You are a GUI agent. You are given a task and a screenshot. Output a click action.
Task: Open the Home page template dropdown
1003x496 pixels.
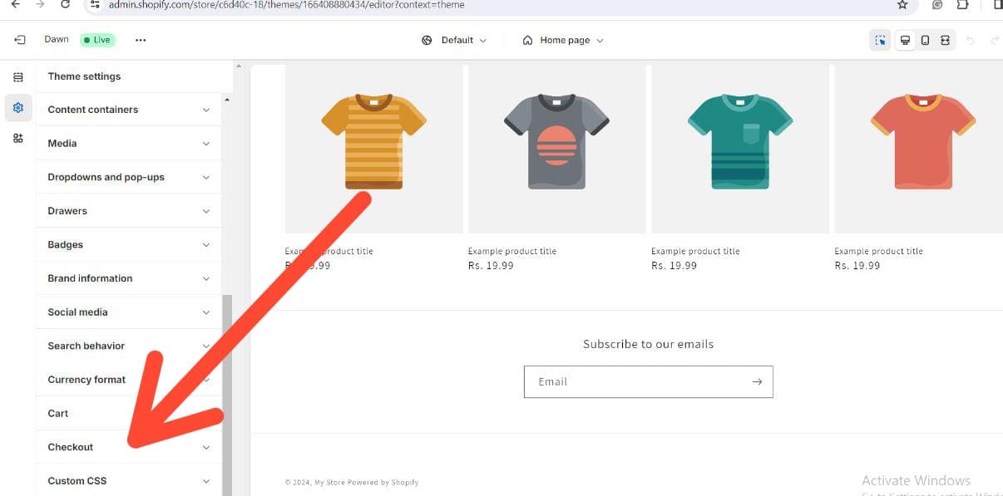pos(563,40)
